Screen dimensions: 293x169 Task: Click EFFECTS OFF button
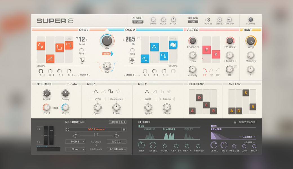[247, 122]
